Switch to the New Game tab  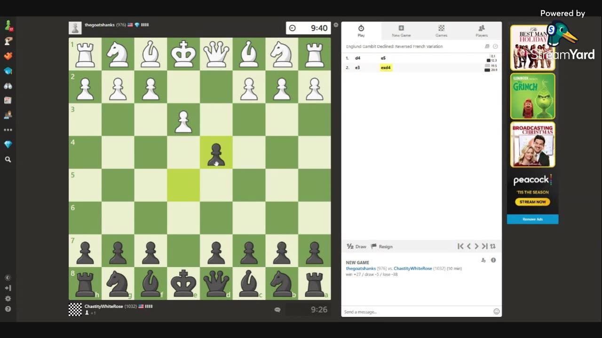401,31
